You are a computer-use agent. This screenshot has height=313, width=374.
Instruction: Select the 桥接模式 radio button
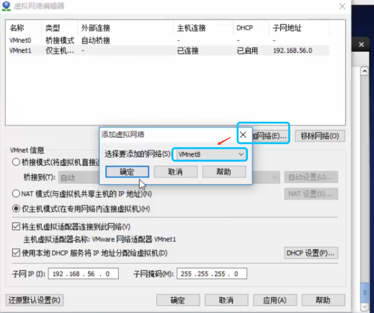(16, 162)
